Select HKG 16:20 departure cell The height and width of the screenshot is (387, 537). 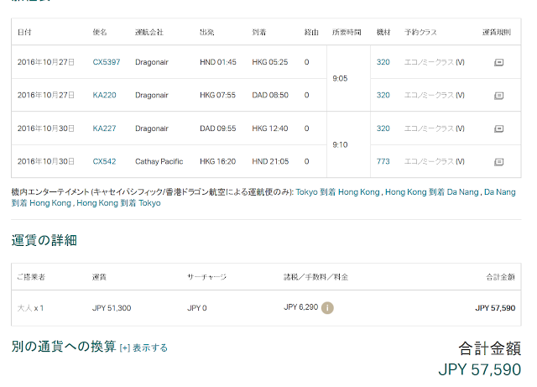(218, 161)
